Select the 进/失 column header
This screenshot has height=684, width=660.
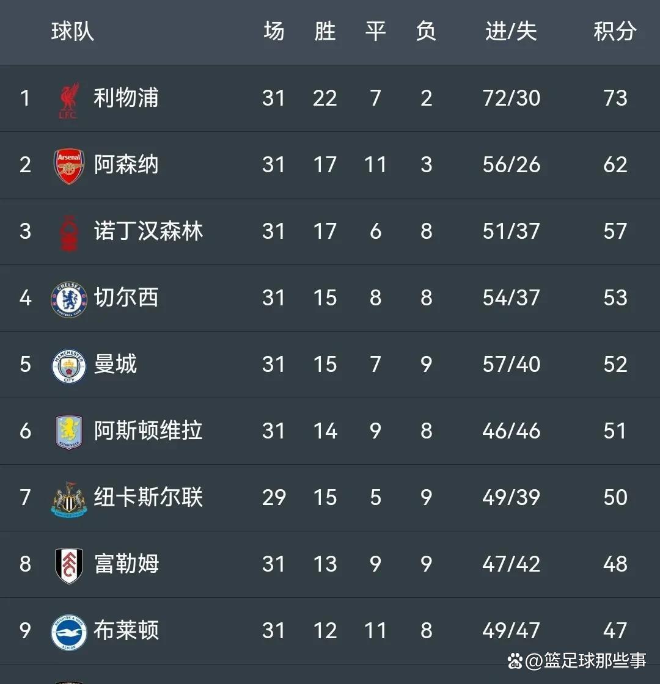point(511,31)
